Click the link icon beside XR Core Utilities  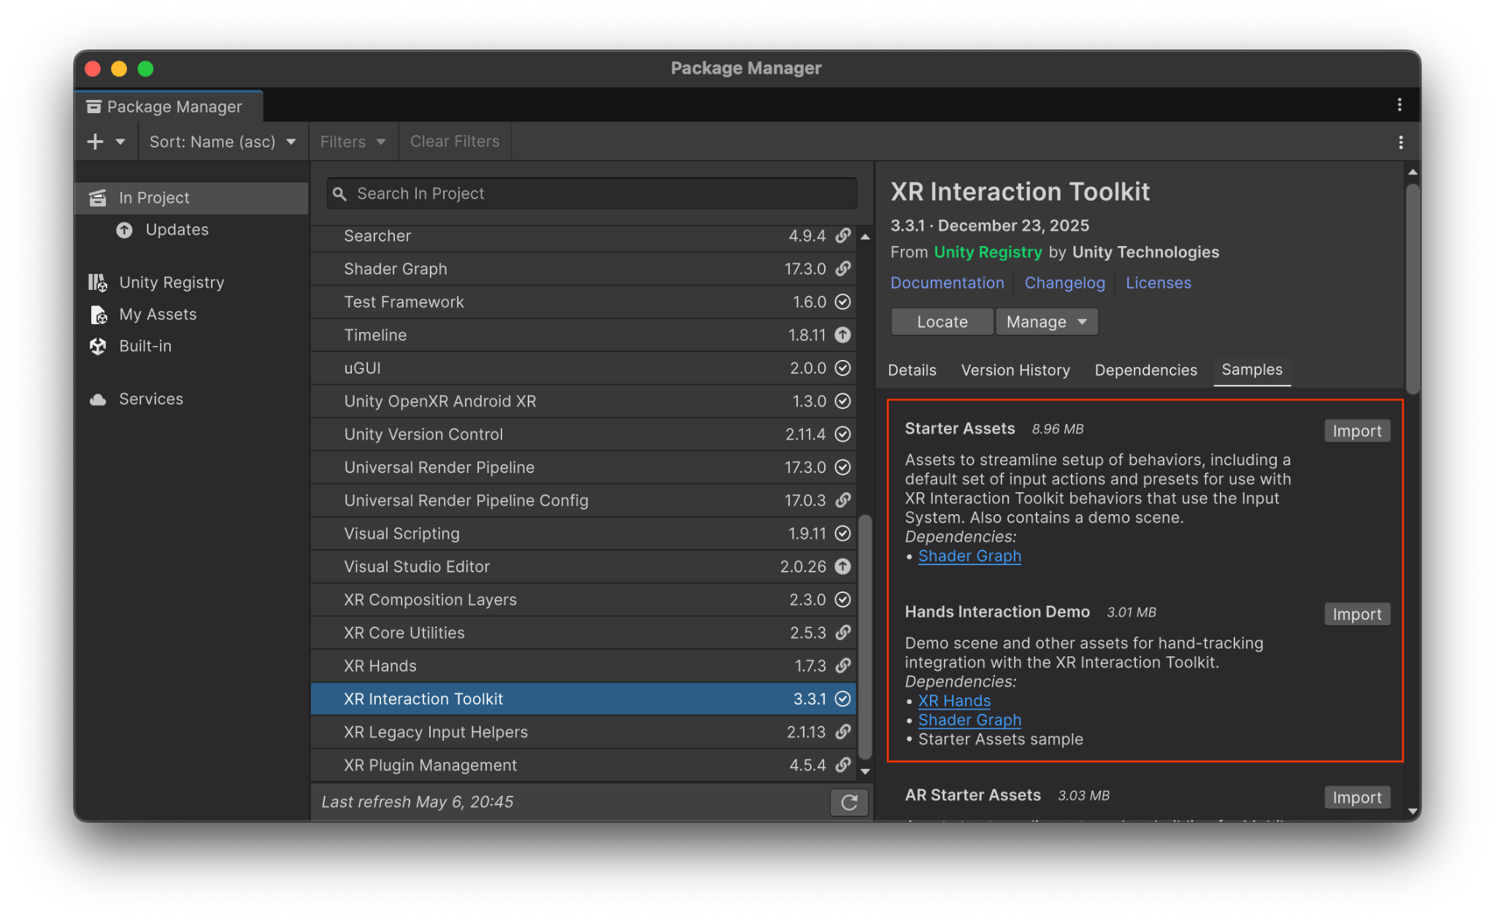tap(843, 633)
